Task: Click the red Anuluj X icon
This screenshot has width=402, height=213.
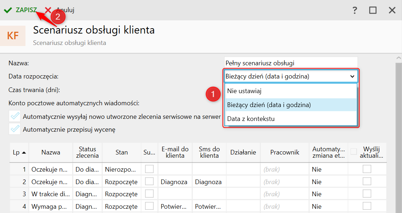Action: [x=48, y=10]
